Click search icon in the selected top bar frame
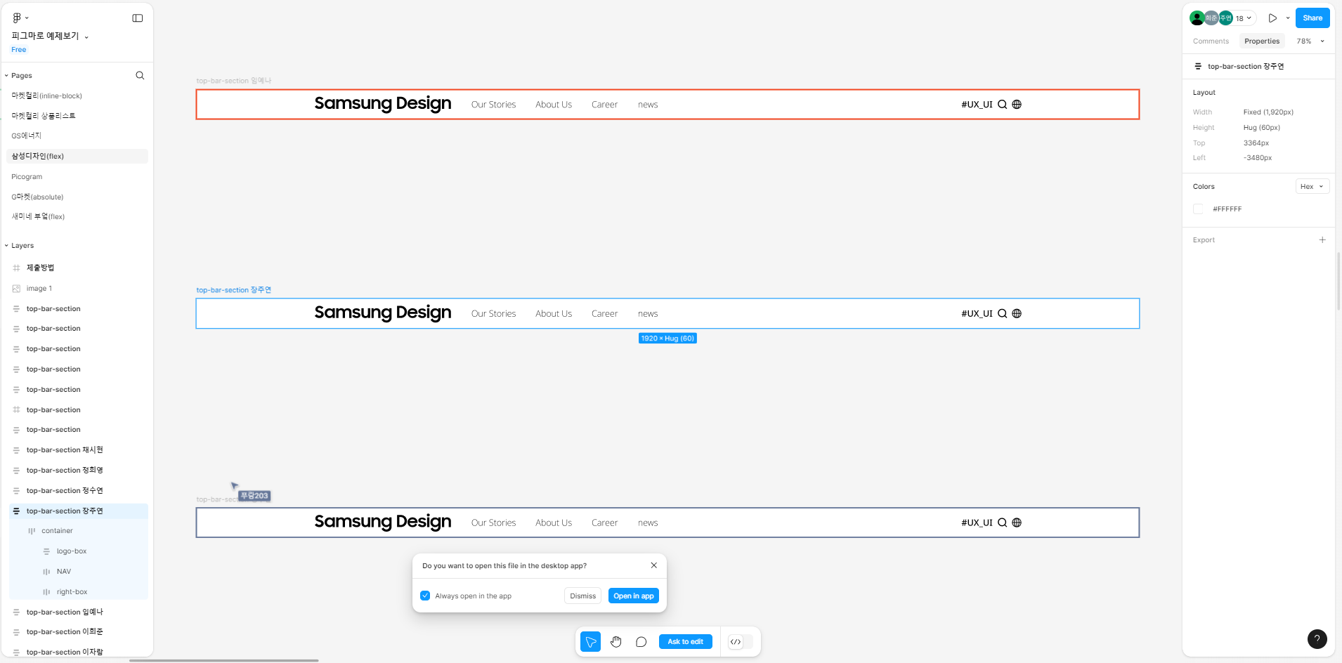 point(1003,313)
